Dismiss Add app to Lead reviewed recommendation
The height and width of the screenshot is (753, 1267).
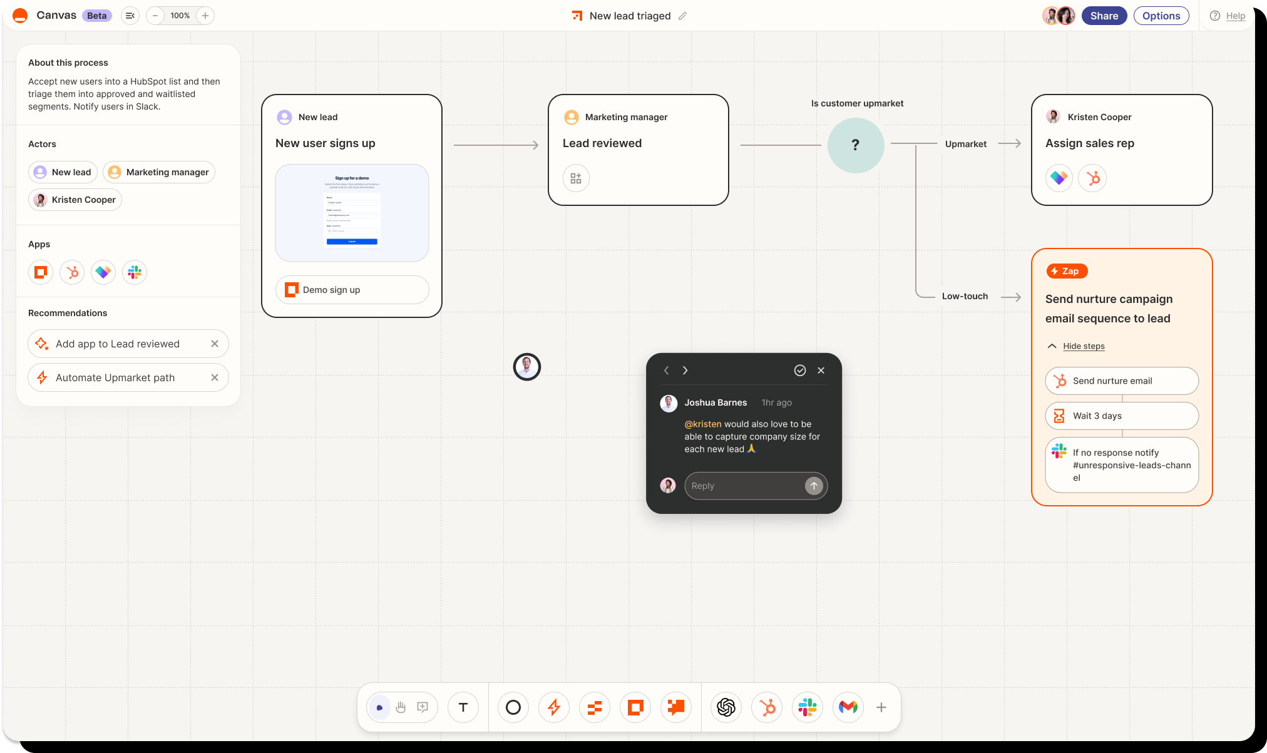[x=215, y=344]
